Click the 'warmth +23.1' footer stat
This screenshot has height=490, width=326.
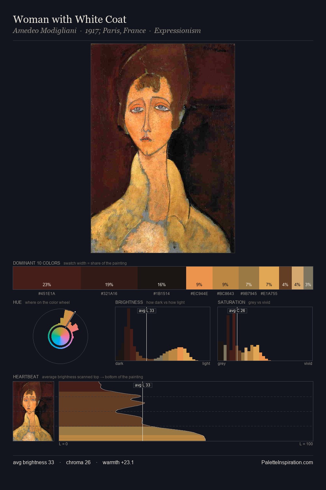tap(118, 462)
